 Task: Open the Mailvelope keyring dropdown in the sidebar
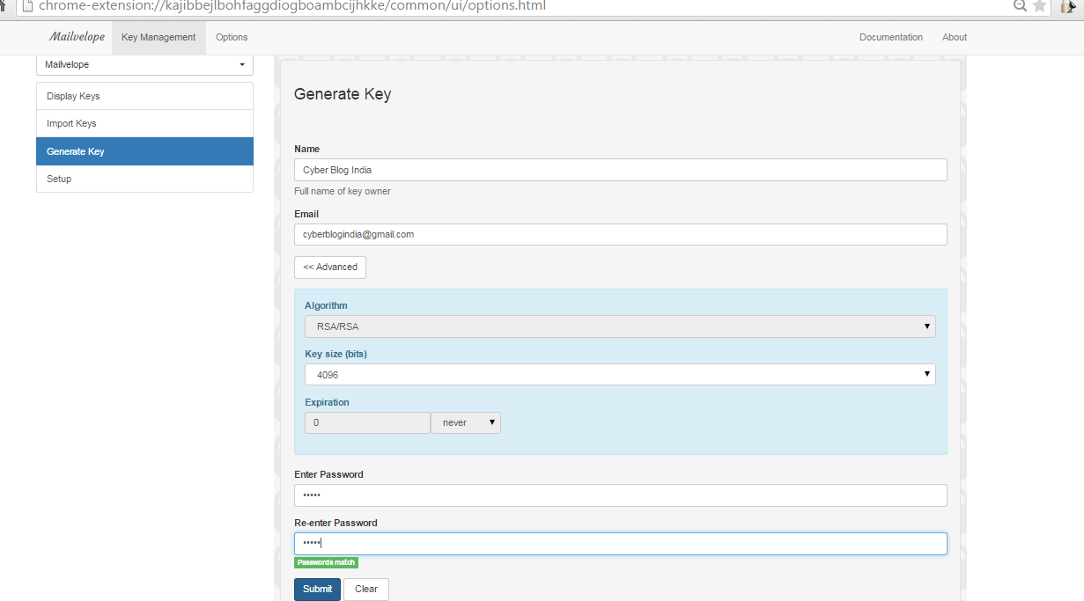pos(144,64)
